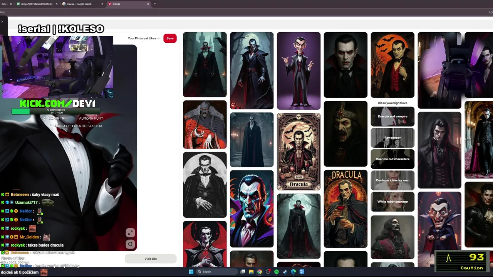Viewport: 493px width, 277px height.
Task: Open Microsoft Edge from the taskbar
Action: click(293, 272)
